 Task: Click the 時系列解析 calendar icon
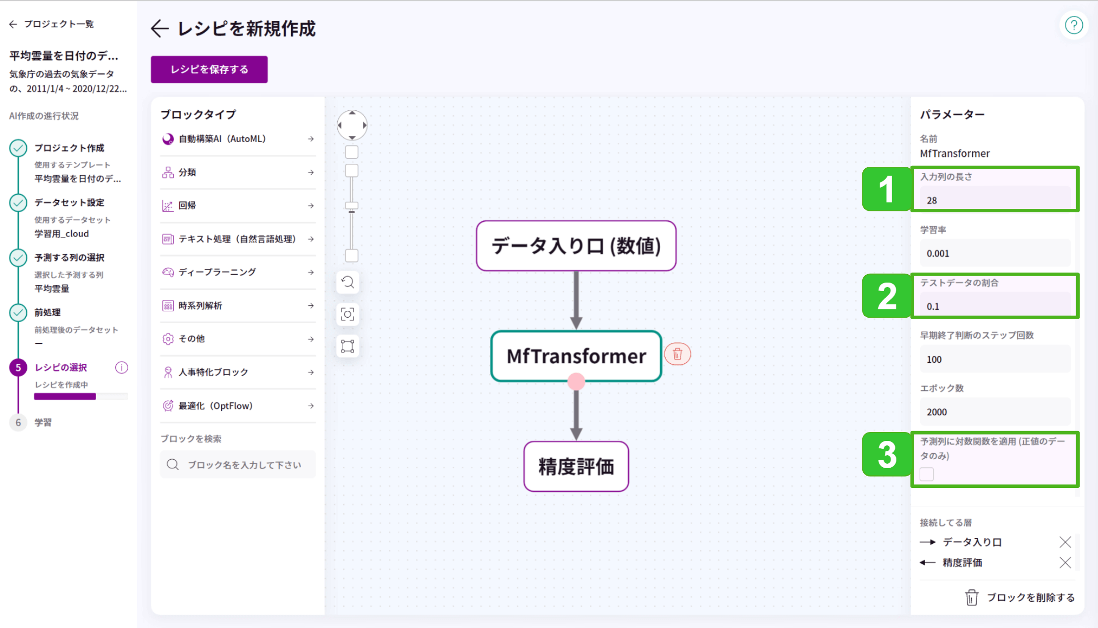pos(168,306)
